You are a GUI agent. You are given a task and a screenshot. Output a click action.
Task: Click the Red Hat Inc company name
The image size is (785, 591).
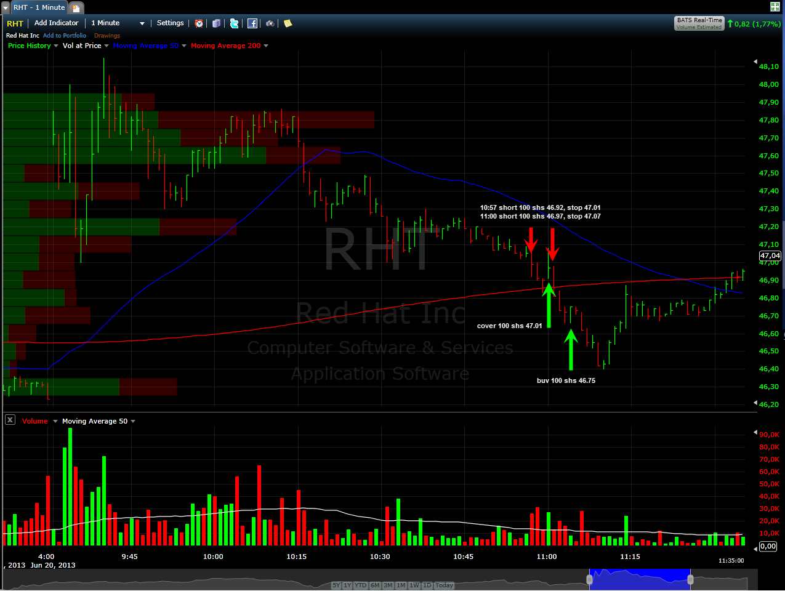(23, 36)
